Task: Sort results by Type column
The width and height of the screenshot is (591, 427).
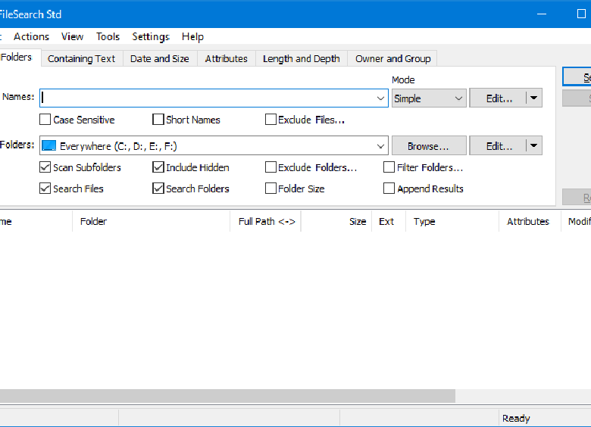Action: (x=452, y=221)
